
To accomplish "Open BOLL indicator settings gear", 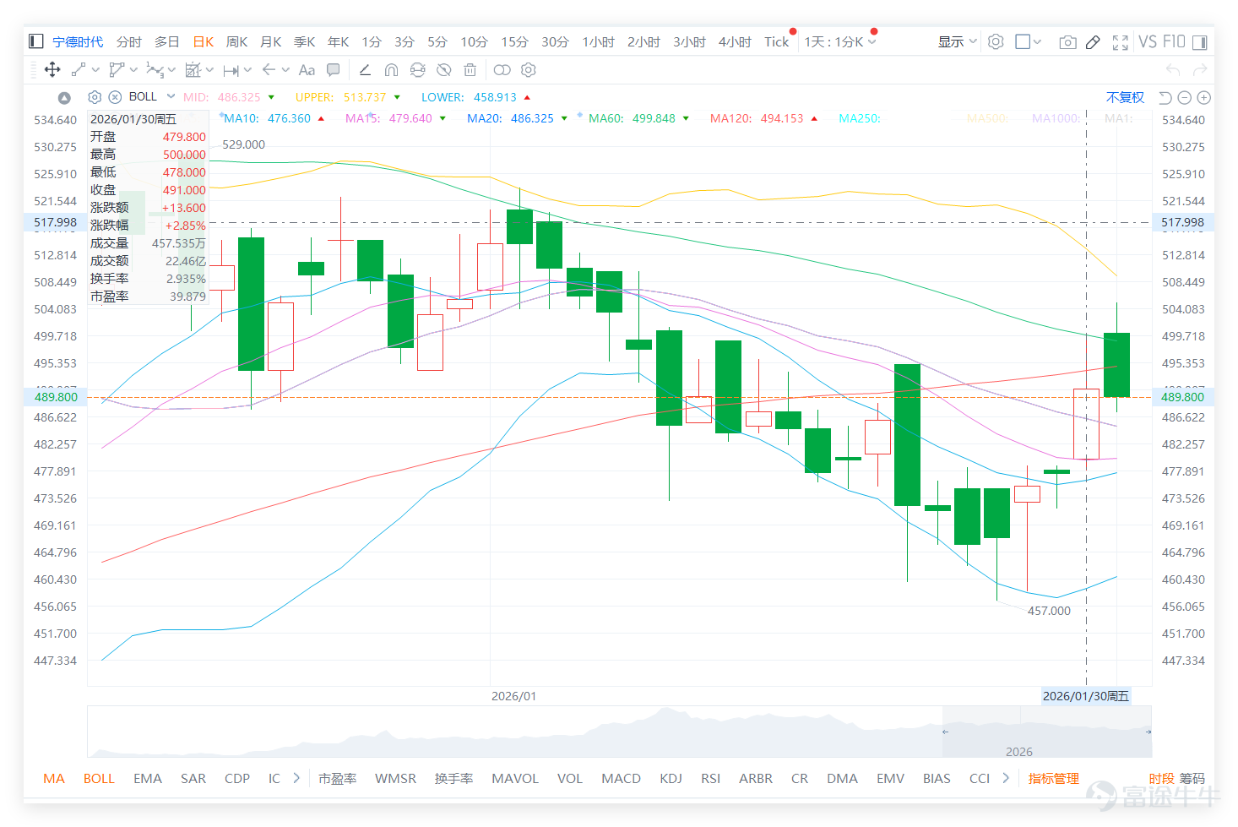I will pos(95,97).
